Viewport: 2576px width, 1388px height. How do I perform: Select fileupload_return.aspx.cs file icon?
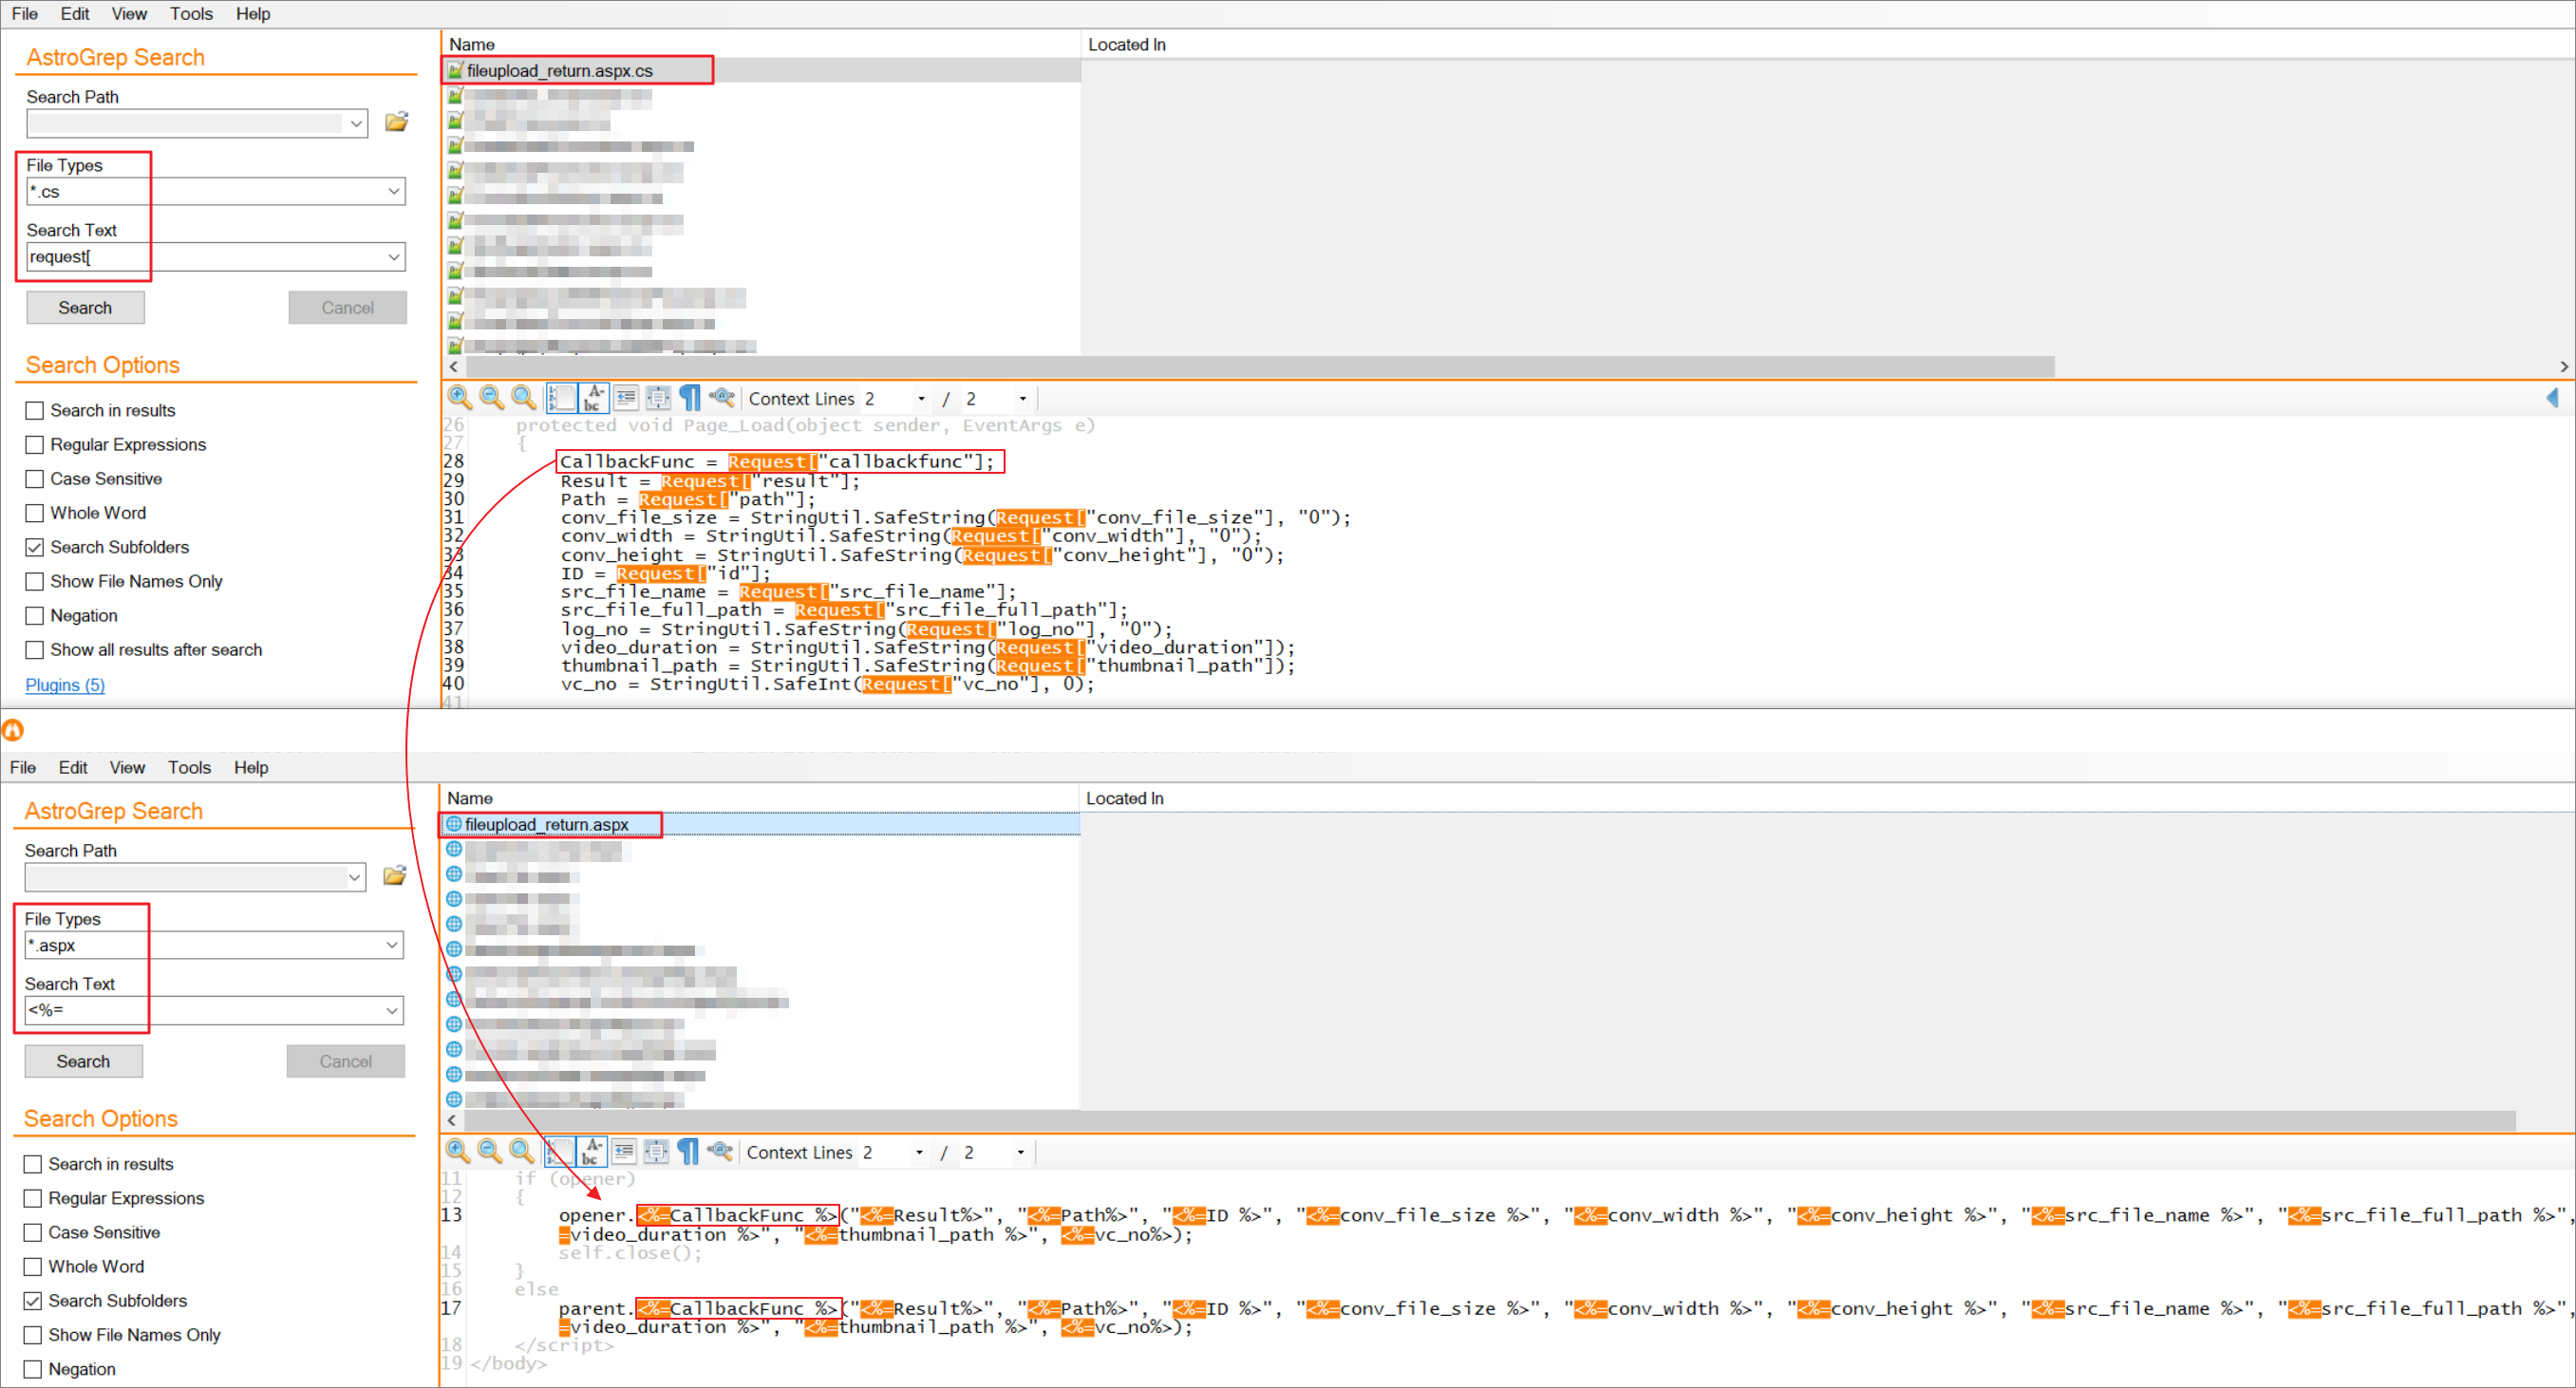coord(455,70)
